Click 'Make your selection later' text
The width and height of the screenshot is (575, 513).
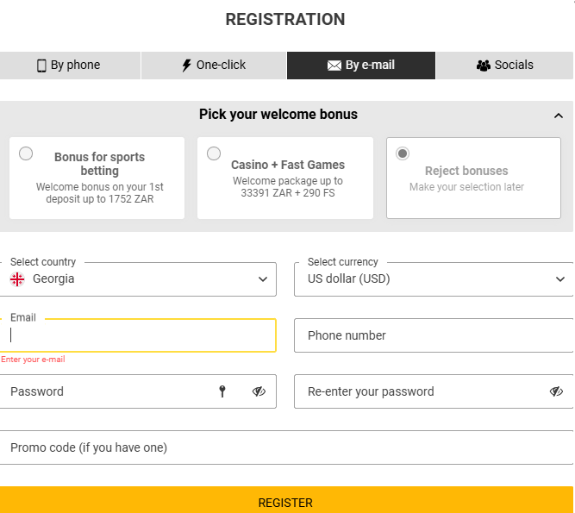(x=466, y=187)
